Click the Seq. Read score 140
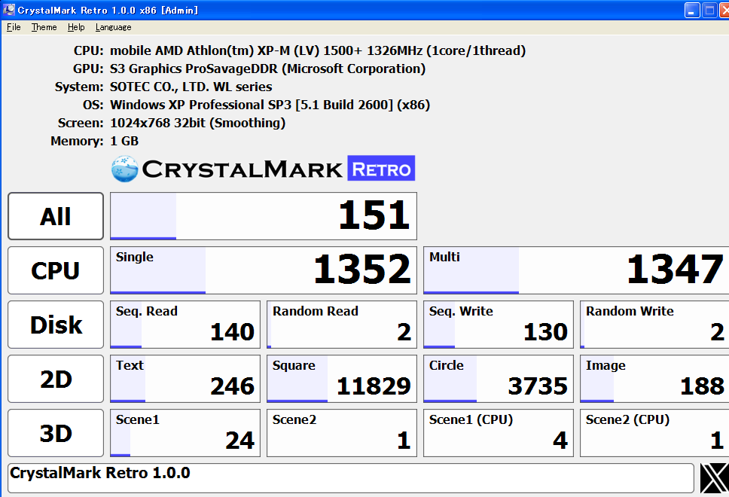729x497 pixels. [x=185, y=325]
